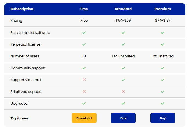Click Download button for Free plan

pos(84,118)
